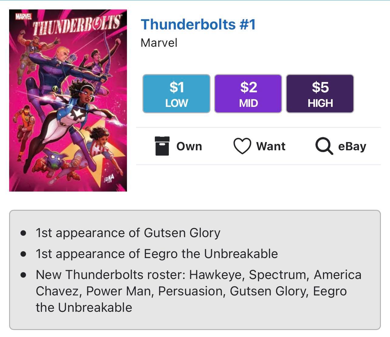
Task: Select the heart outline next to Want
Action: [x=242, y=146]
